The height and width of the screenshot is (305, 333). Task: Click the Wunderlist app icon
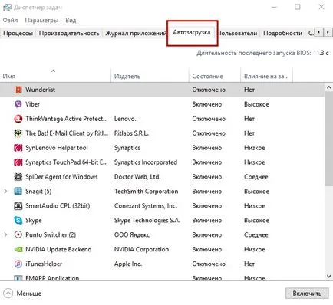[x=18, y=90]
